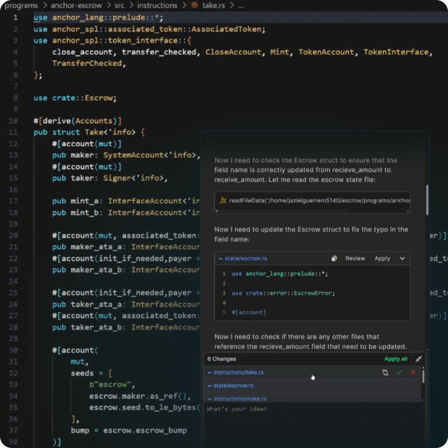Copy the state/escrow.rs code block
The image size is (448, 448).
tap(334, 259)
